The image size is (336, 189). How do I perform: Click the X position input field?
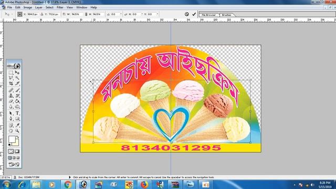pyautogui.click(x=33, y=14)
